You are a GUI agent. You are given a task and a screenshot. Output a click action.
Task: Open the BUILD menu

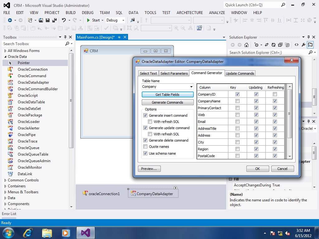(x=71, y=12)
